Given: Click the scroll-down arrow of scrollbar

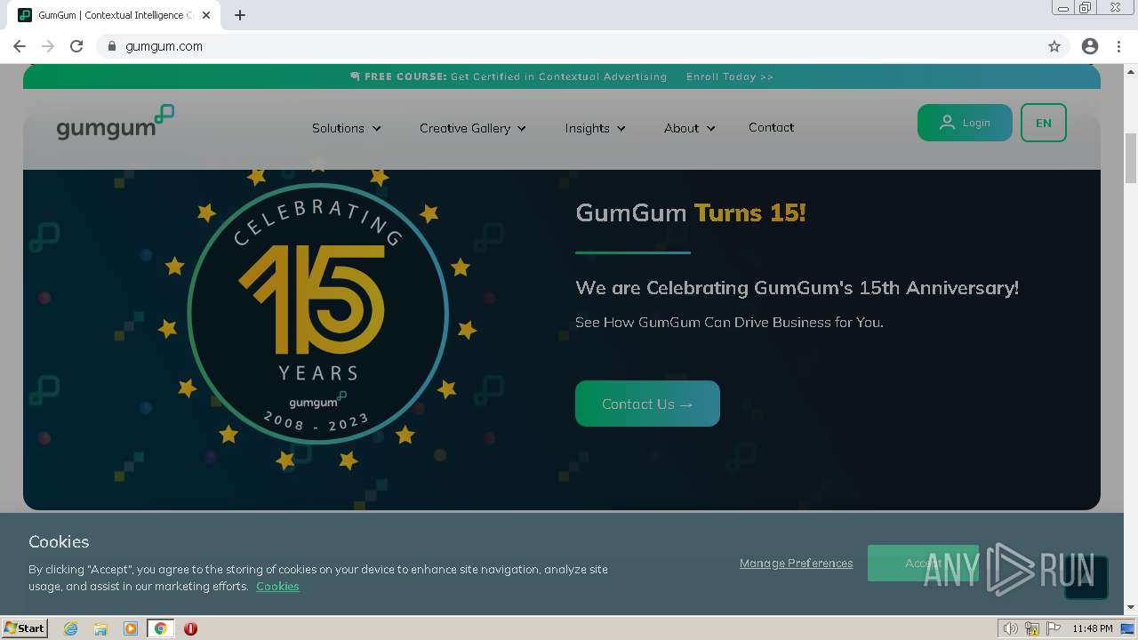Looking at the screenshot, I should 1131,607.
